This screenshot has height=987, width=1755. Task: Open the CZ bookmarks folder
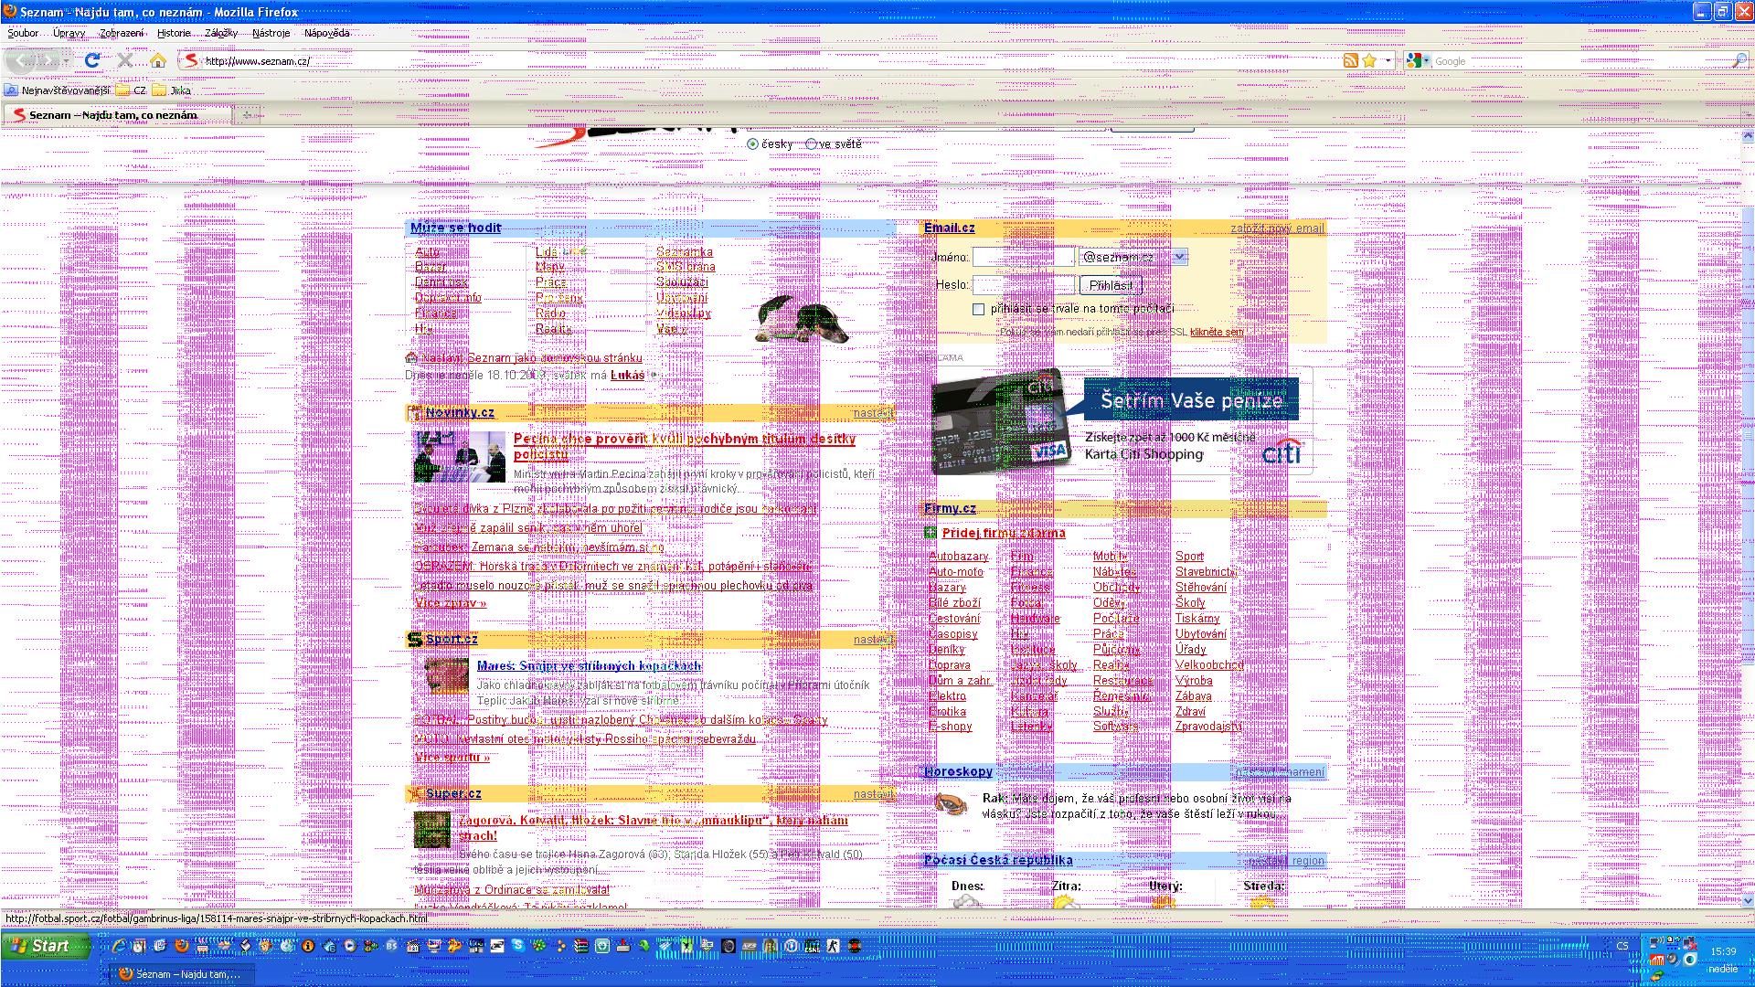(131, 90)
